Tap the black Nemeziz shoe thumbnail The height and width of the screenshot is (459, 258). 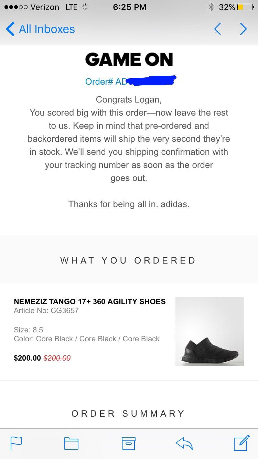pos(209,332)
